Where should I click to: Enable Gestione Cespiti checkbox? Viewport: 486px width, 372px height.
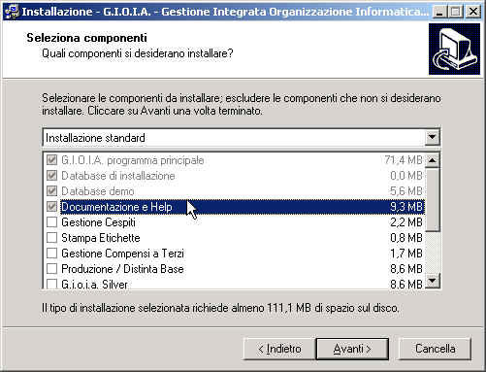(x=51, y=222)
